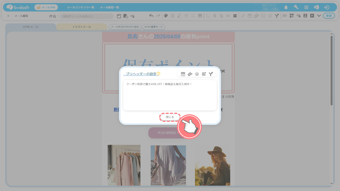This screenshot has width=340, height=191.
Task: Open help icon beside プリヘッダーの設定
Action: (x=159, y=73)
